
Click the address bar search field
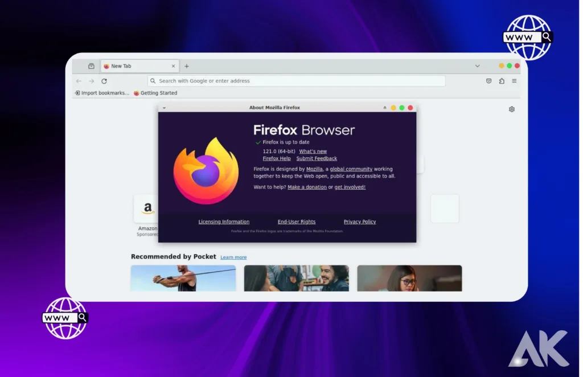[x=296, y=81]
